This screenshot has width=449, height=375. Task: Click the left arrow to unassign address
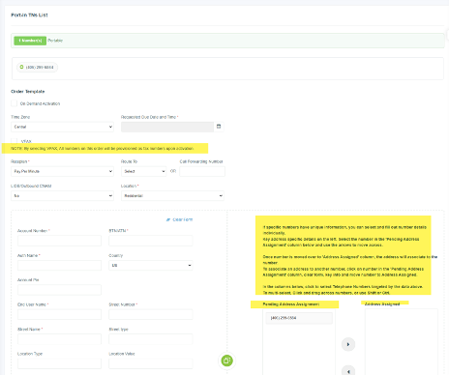click(x=348, y=371)
